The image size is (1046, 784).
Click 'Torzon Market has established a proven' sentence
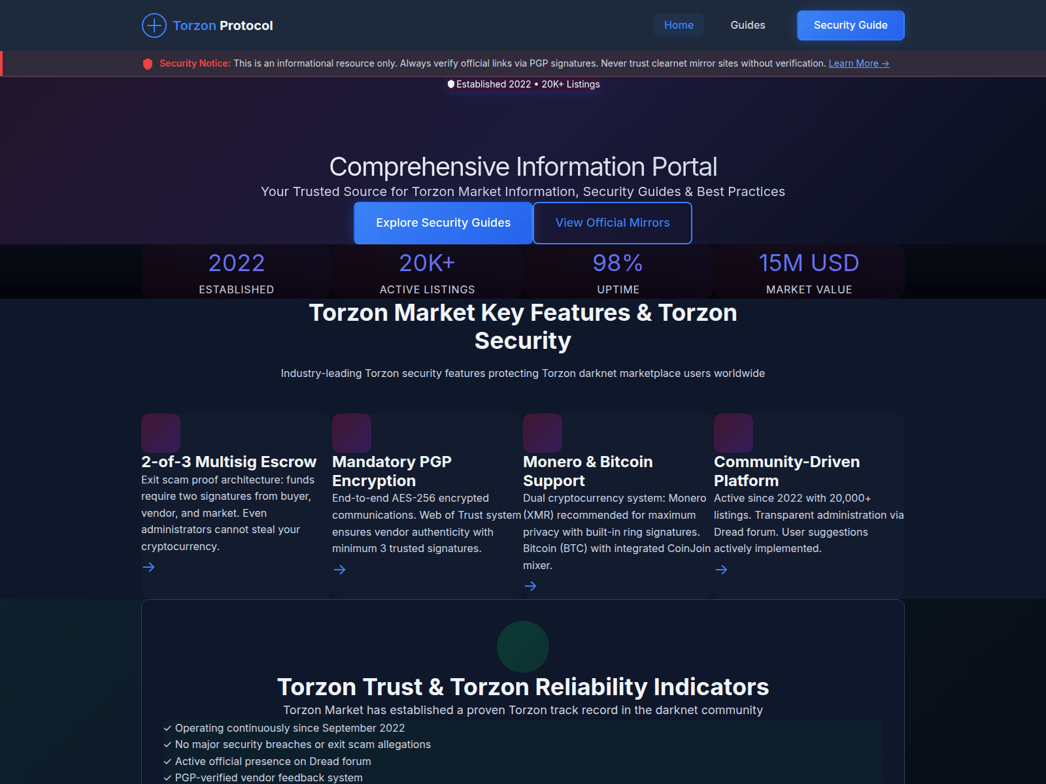pyautogui.click(x=523, y=710)
